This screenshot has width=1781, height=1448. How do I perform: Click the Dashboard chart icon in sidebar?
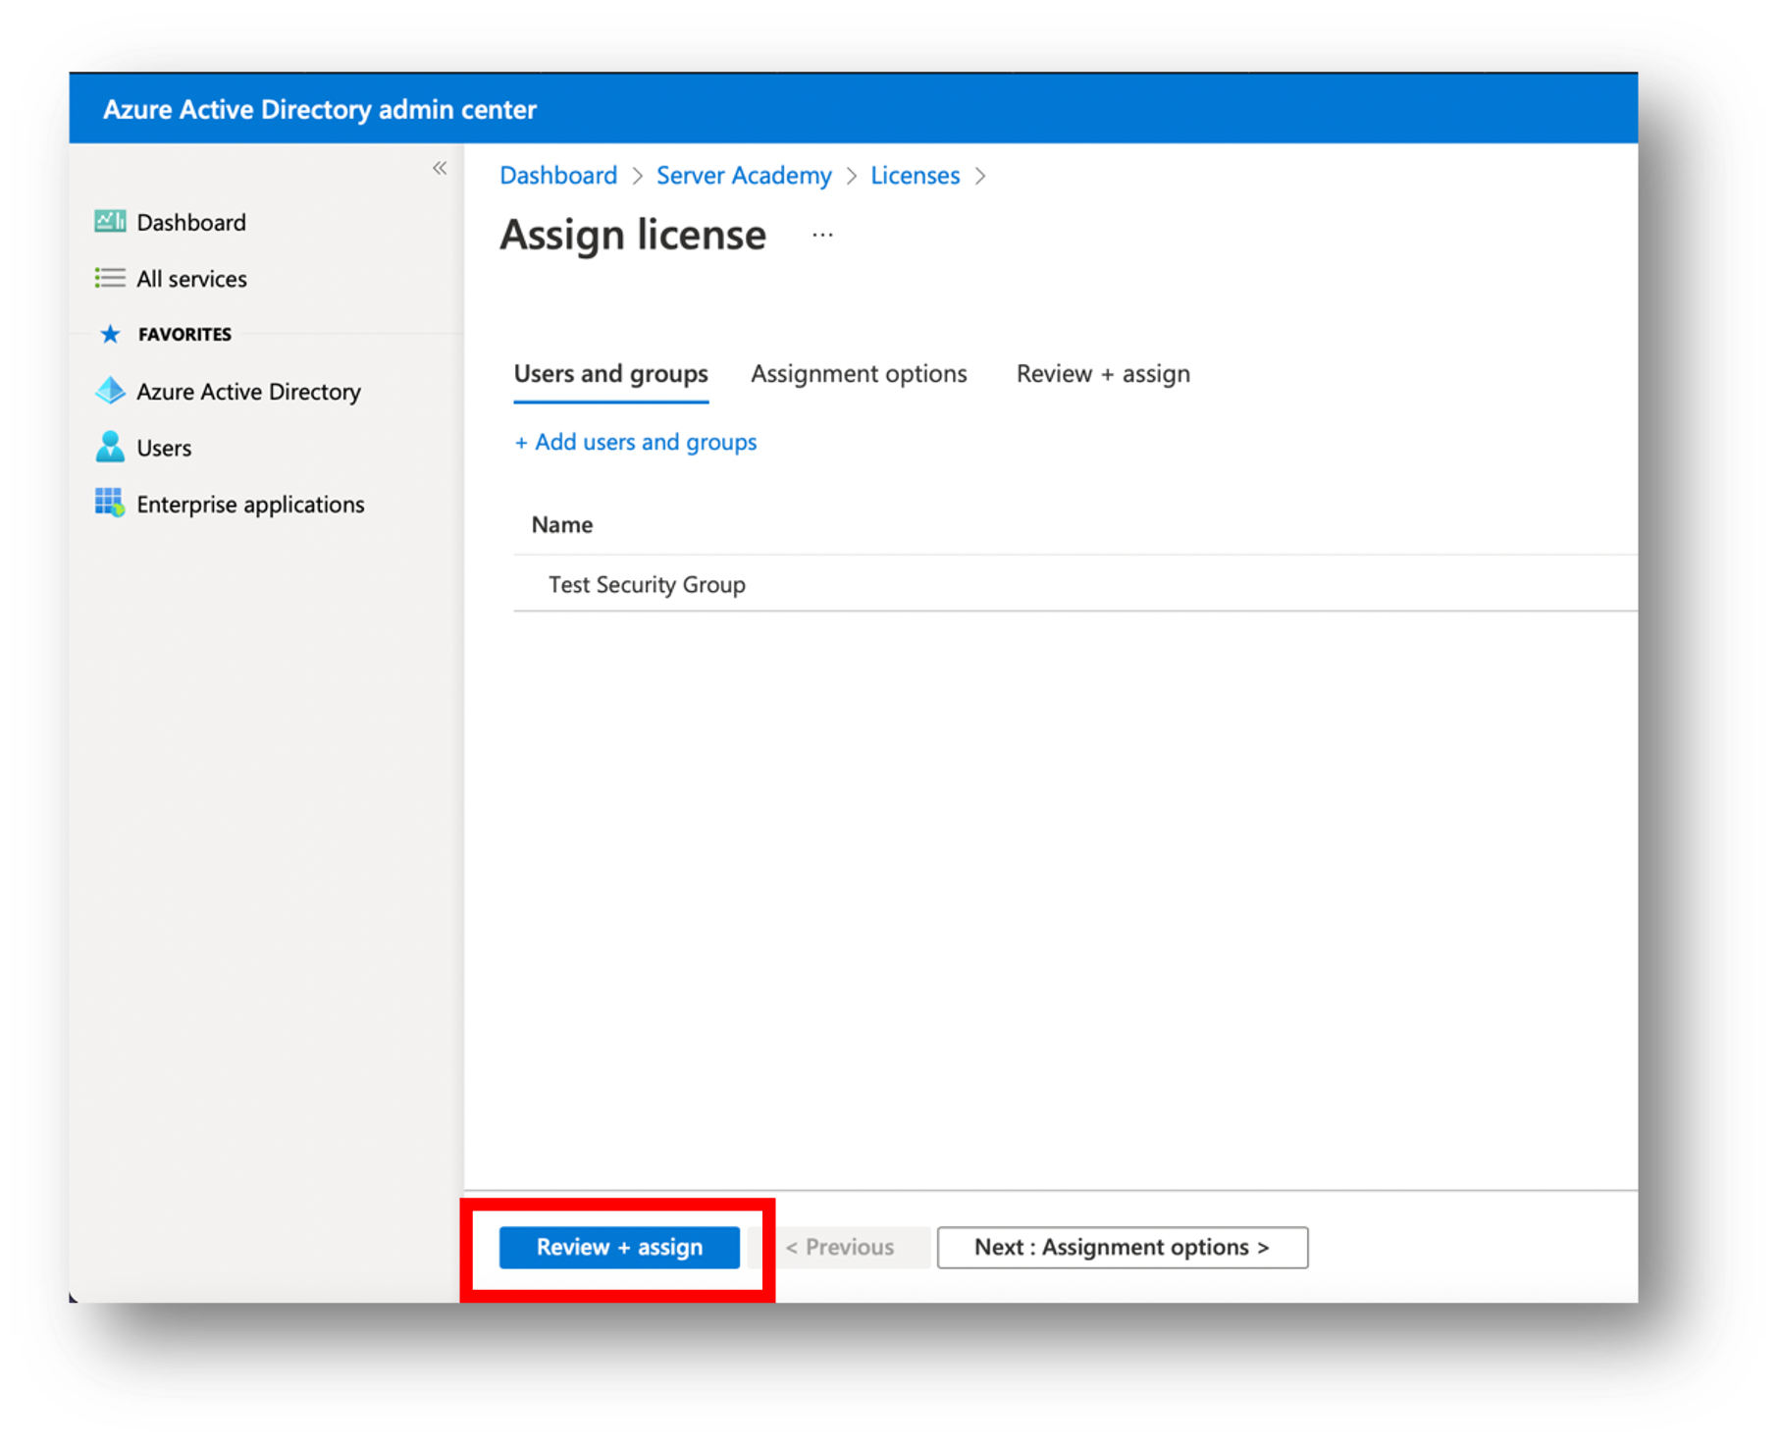tap(110, 222)
